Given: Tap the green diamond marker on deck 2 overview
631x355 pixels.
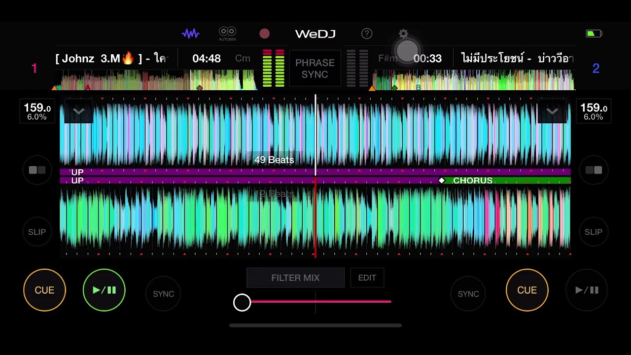Looking at the screenshot, I should coord(394,88).
